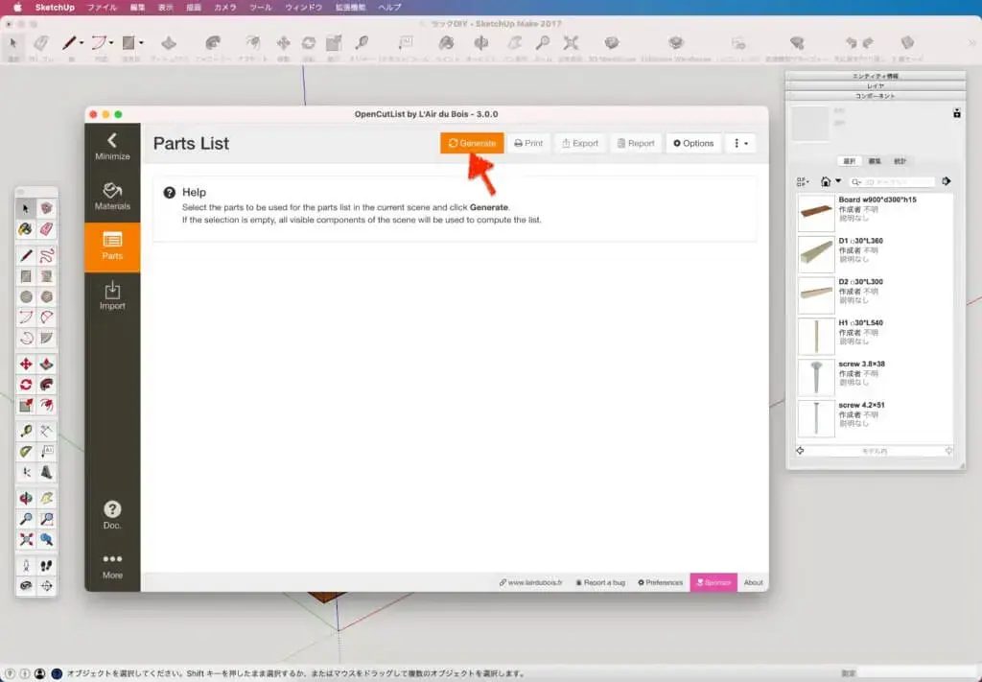Open the Materials tab in OpenCutList sidebar
The height and width of the screenshot is (682, 982).
(x=112, y=197)
